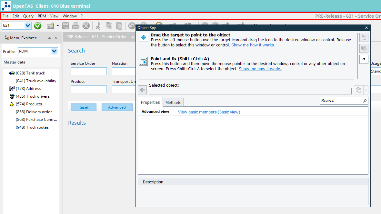Open the Query menu
381x214 pixels.
(28, 16)
